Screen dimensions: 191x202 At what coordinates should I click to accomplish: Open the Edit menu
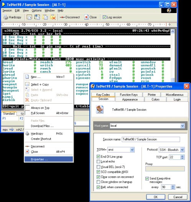pyautogui.click(x=17, y=10)
